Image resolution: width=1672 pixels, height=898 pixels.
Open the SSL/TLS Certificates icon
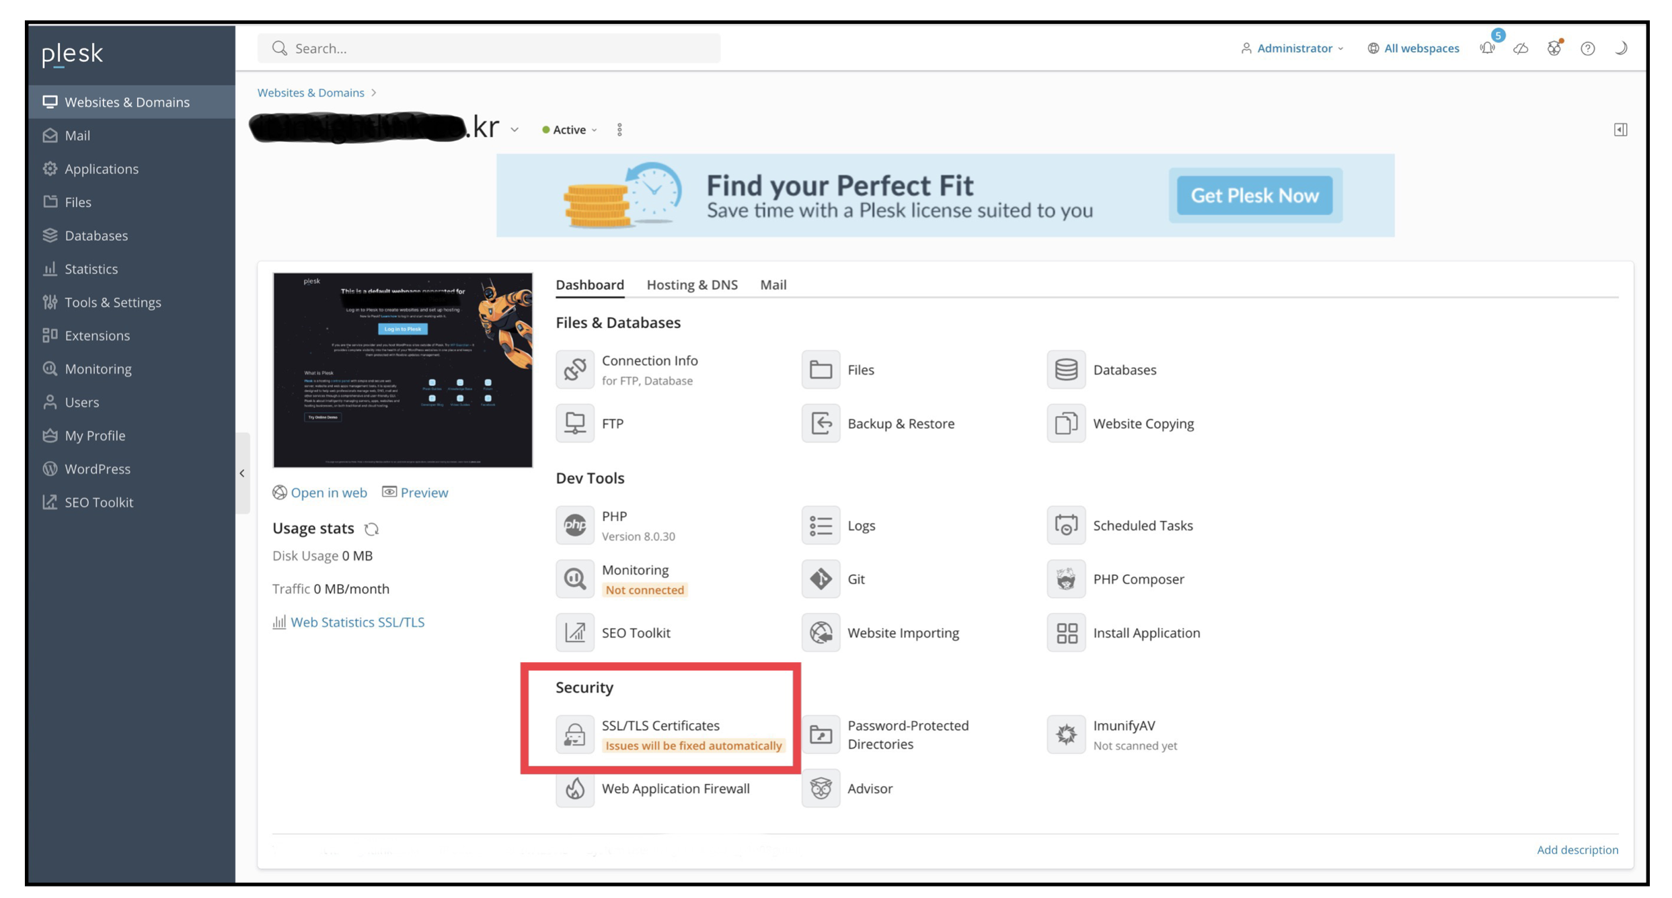[x=574, y=735]
